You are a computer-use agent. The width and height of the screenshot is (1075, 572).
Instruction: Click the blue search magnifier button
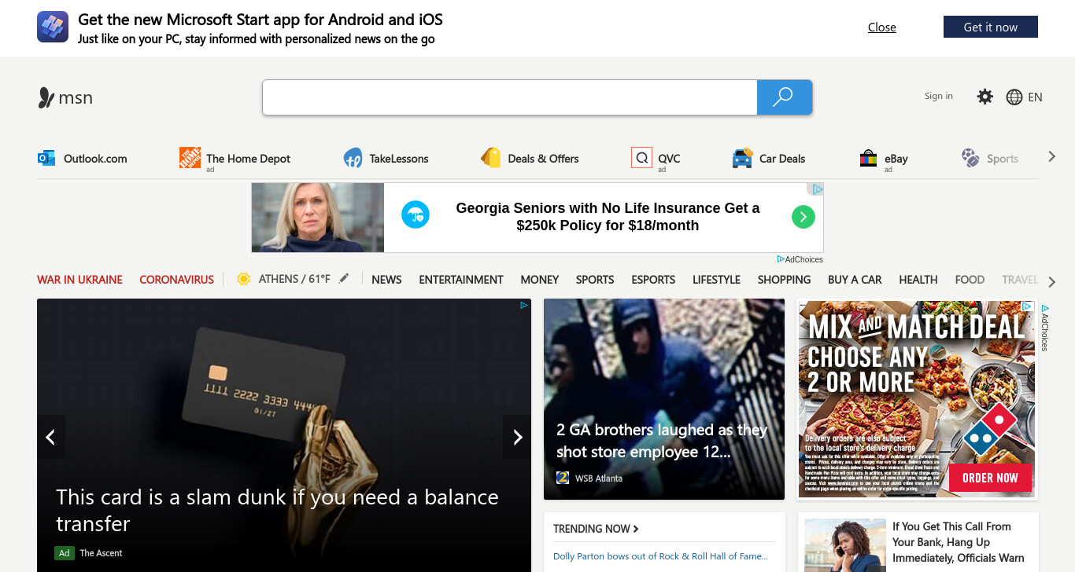click(x=784, y=97)
